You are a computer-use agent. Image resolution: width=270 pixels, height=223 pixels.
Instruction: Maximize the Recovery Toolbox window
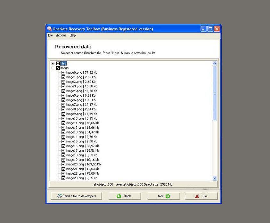(210, 29)
